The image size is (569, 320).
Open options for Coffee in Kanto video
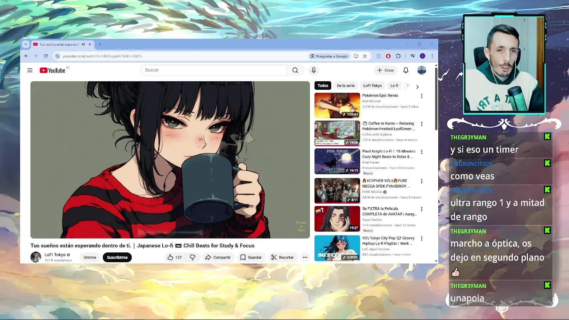[x=421, y=124]
